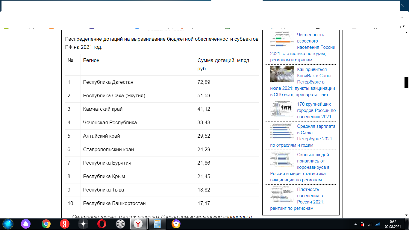409x231 pixels.
Task: Click the value 21,86 for Бурятия
Action: coord(204,163)
